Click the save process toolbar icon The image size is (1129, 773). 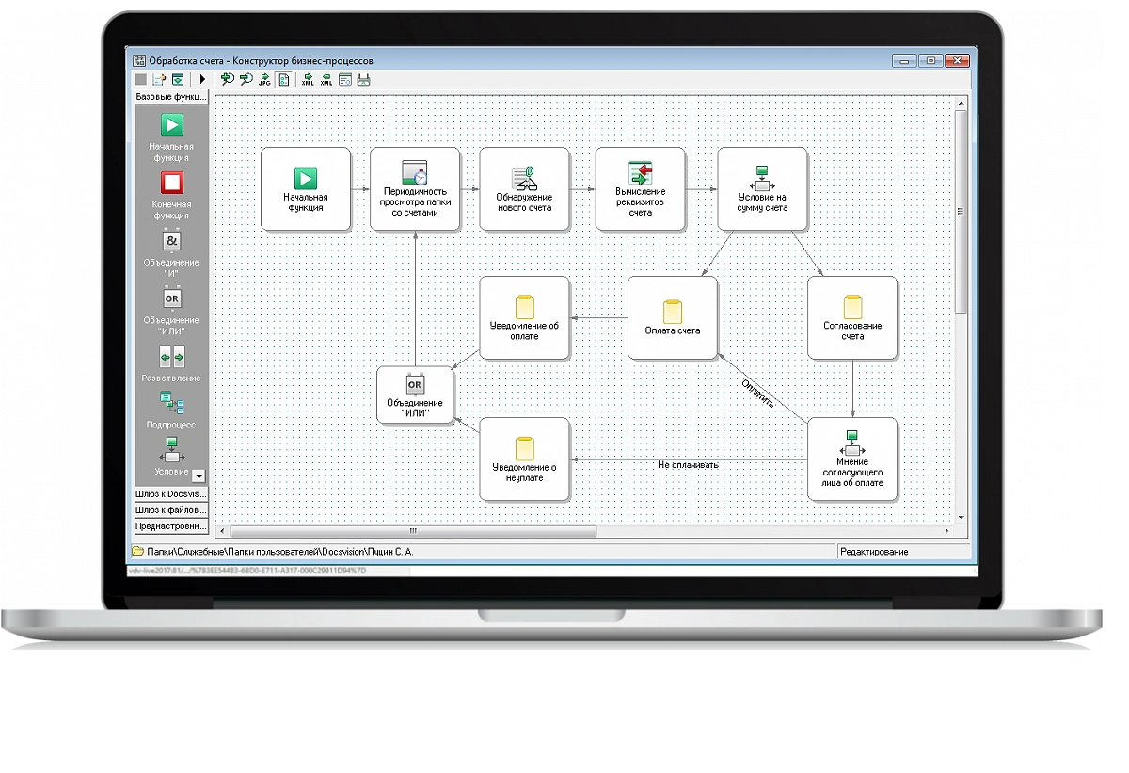(x=176, y=80)
